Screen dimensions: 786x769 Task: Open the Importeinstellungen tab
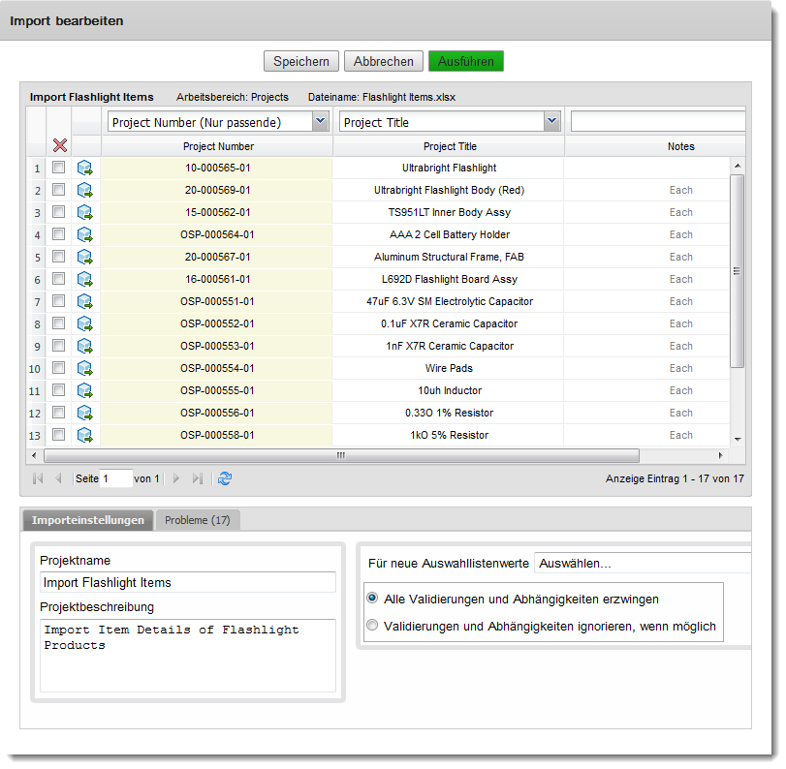coord(87,519)
